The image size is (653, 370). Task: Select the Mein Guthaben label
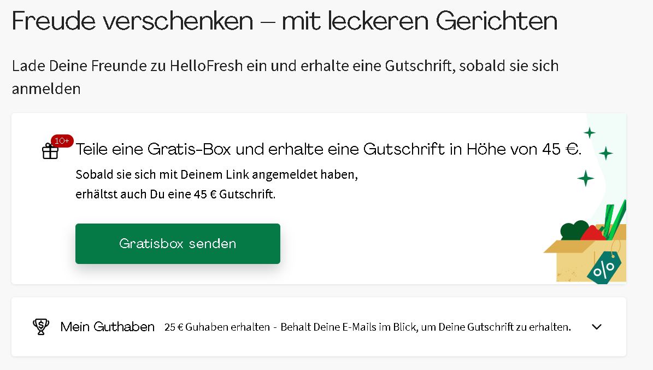tap(106, 326)
